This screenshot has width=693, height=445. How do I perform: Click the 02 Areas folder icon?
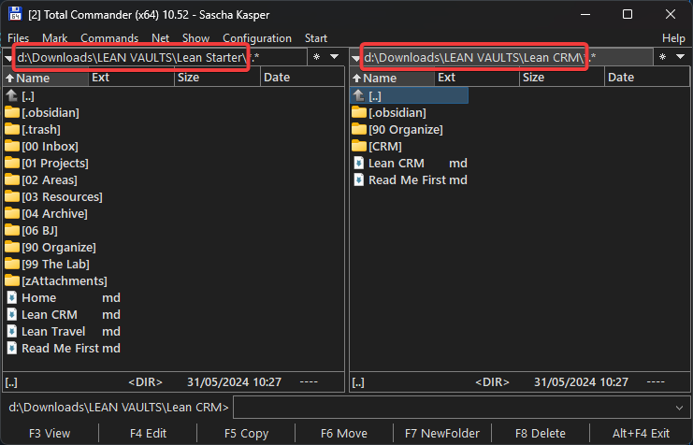[12, 179]
